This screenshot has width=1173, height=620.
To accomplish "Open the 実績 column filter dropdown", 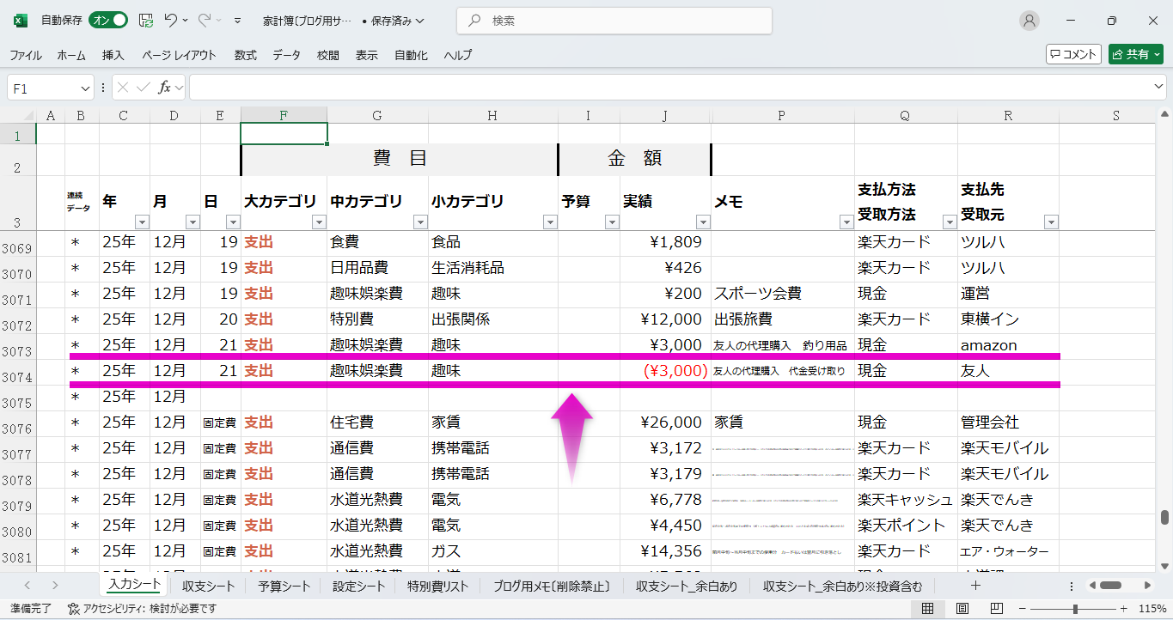I will (702, 222).
